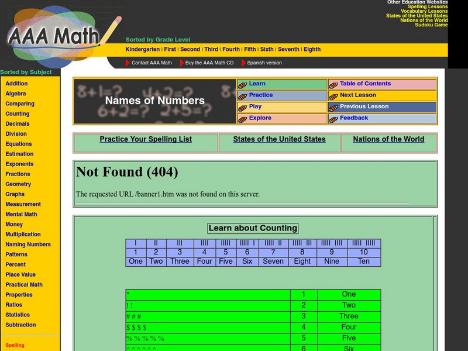Select First grade level
This screenshot has width=468, height=351.
pos(170,49)
